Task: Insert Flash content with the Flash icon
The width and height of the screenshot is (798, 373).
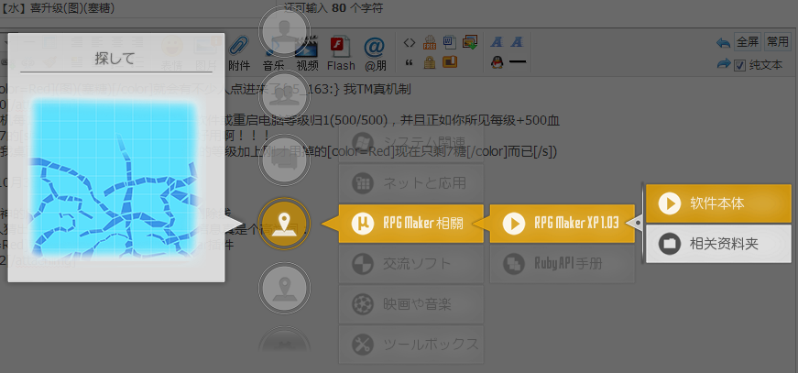Action: click(x=341, y=53)
